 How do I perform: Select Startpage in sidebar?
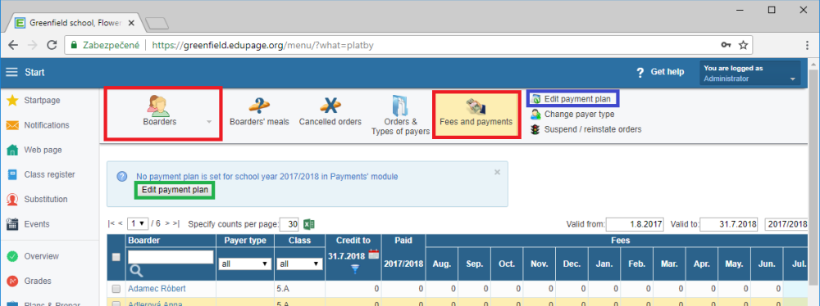coord(42,101)
